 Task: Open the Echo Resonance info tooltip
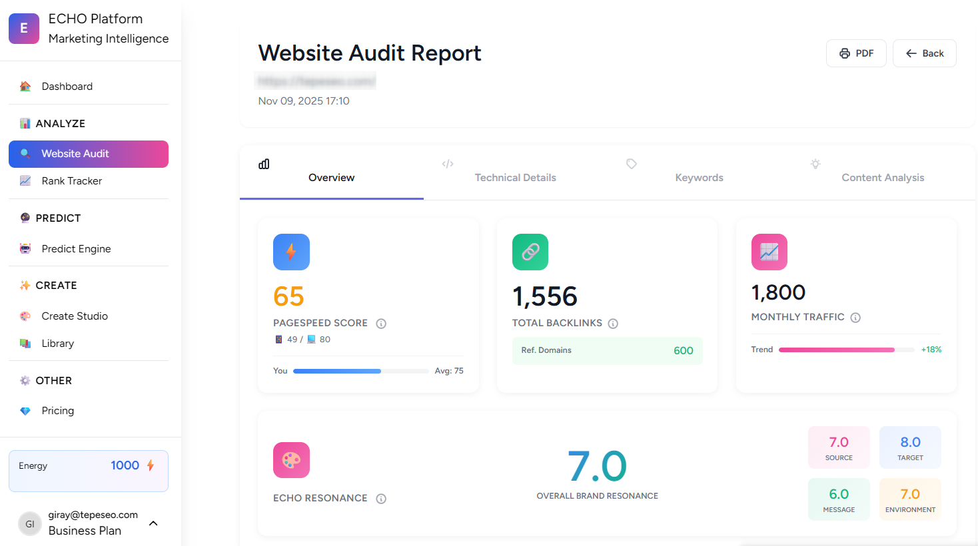[x=380, y=498]
